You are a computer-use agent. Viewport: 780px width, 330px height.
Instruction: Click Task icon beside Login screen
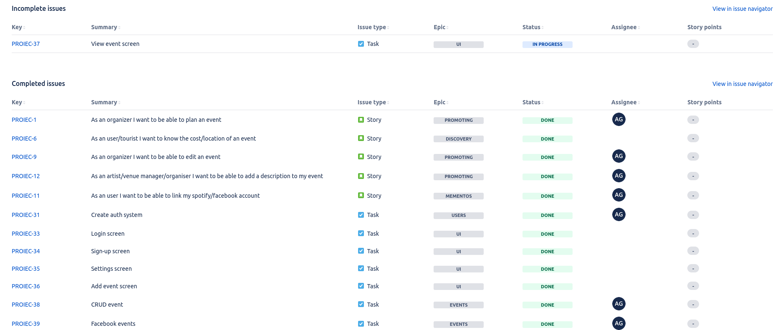(x=361, y=233)
